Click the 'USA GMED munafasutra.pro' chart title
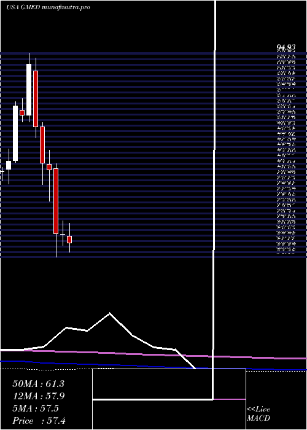 coord(48,7)
